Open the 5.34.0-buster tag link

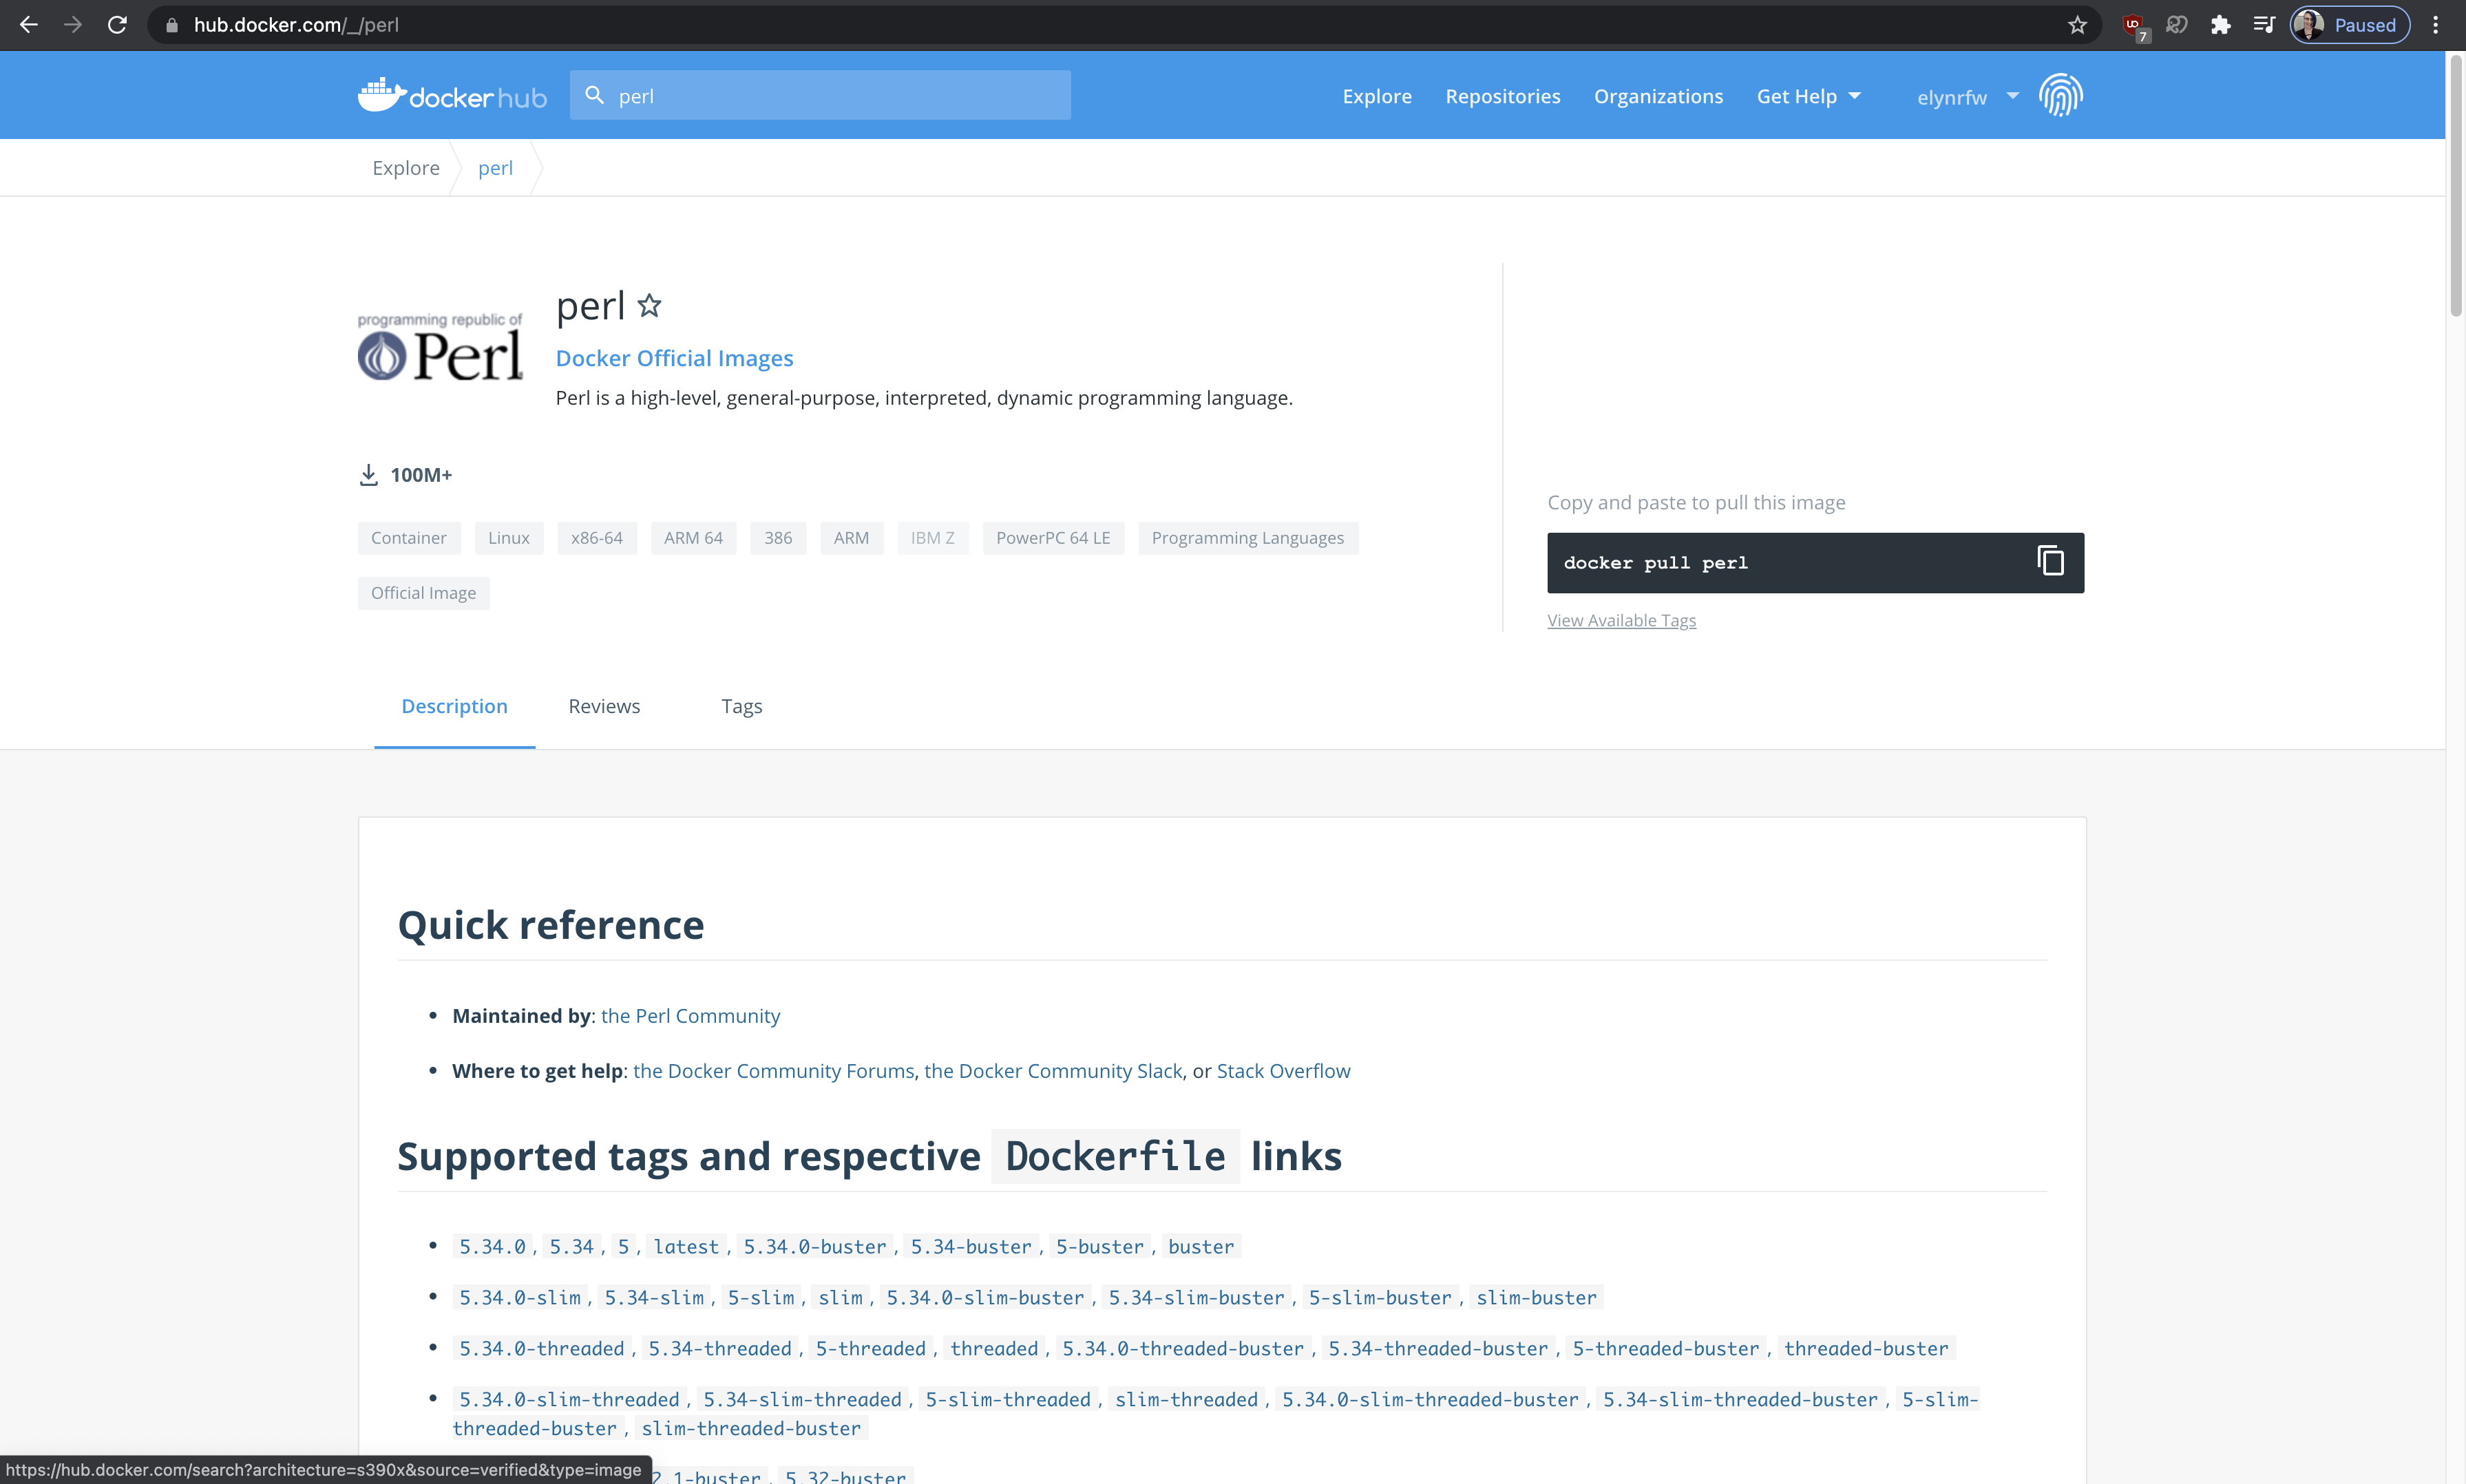815,1247
